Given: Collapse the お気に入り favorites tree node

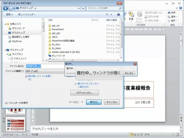Looking at the screenshot, I should [x=5, y=24].
